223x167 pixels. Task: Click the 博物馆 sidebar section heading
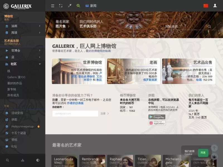[9, 16]
